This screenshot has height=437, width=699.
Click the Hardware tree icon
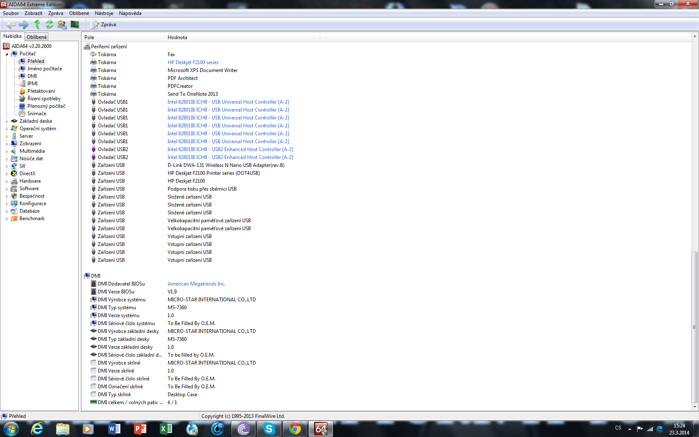(x=14, y=181)
